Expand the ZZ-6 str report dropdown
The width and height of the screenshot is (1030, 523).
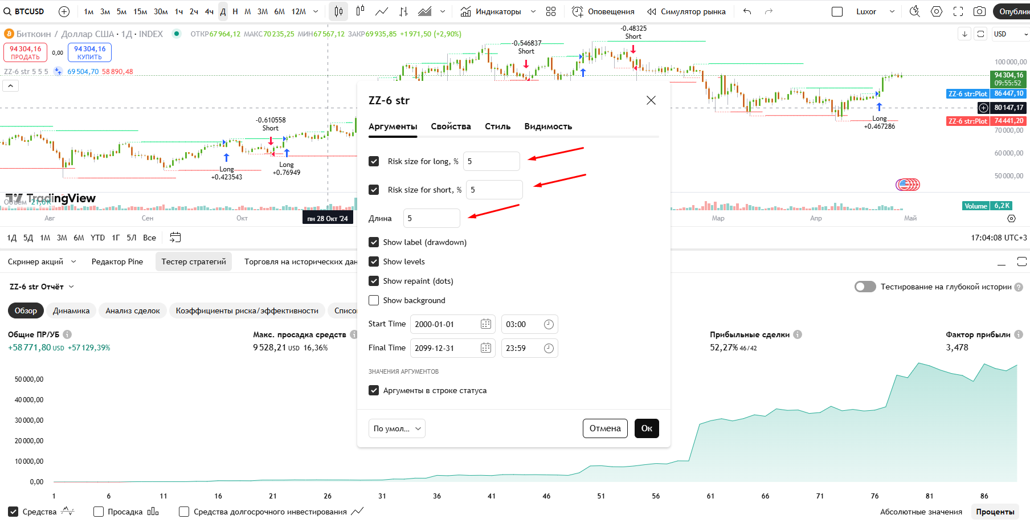click(71, 287)
